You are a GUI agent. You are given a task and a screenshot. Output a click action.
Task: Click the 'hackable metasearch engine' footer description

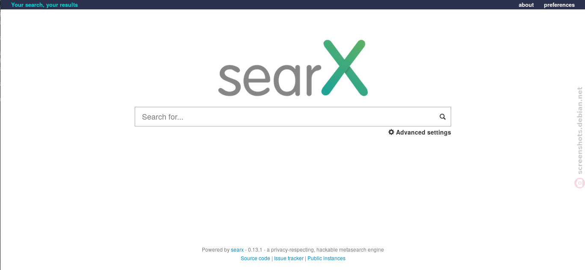tap(350, 250)
